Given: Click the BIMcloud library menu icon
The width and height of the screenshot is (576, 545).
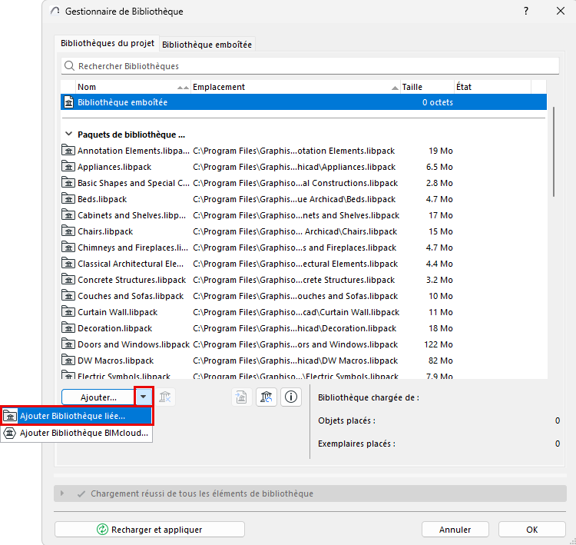Looking at the screenshot, I should [9, 434].
